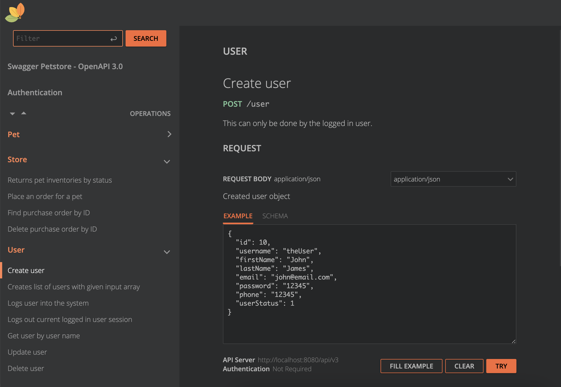
Task: Select 'Logs user into the system' operation
Action: click(48, 303)
